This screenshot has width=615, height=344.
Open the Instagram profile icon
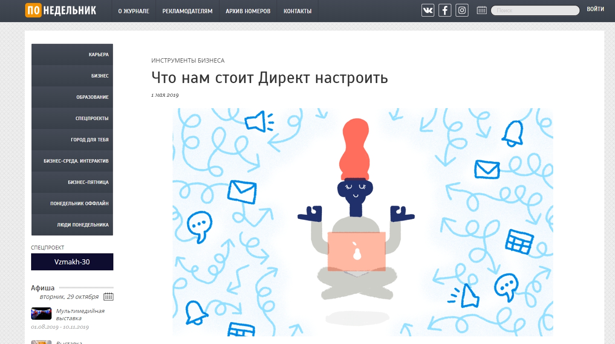click(462, 10)
